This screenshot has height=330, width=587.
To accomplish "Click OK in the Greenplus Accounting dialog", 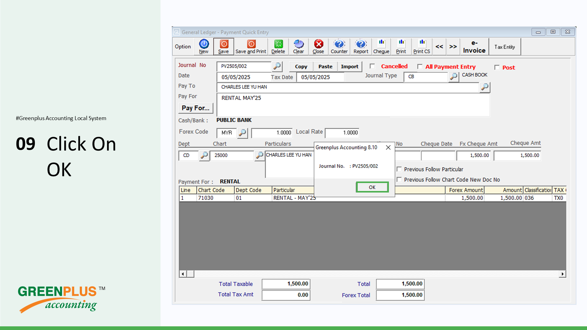I will coord(372,187).
